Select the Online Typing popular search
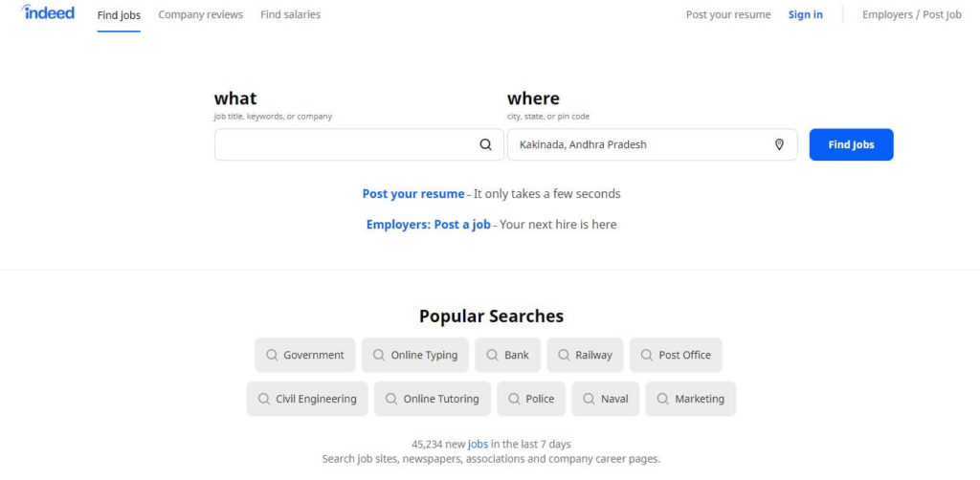Image resolution: width=980 pixels, height=480 pixels. tap(415, 355)
